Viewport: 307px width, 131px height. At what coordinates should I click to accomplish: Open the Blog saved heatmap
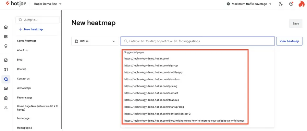coord(19,60)
